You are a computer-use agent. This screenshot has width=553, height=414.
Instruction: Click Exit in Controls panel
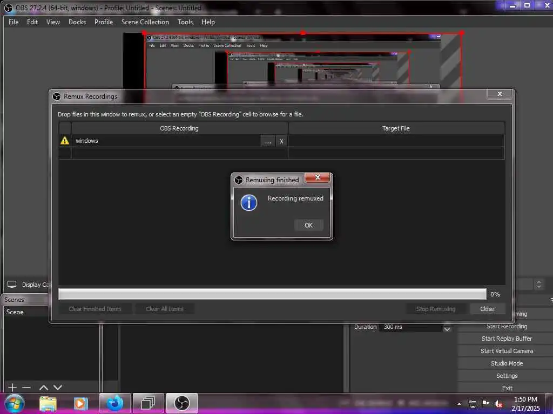pos(507,388)
